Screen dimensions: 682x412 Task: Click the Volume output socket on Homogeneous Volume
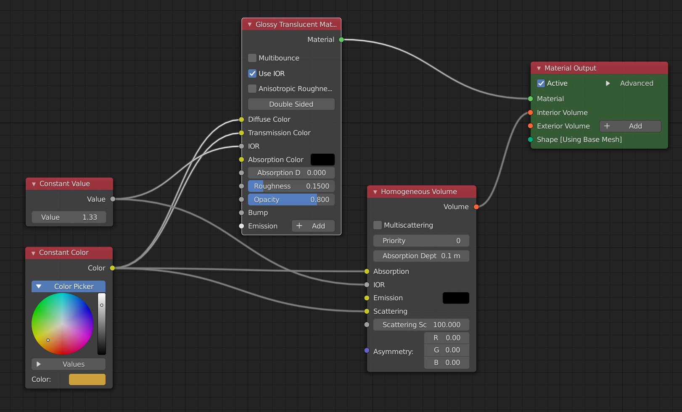click(476, 207)
